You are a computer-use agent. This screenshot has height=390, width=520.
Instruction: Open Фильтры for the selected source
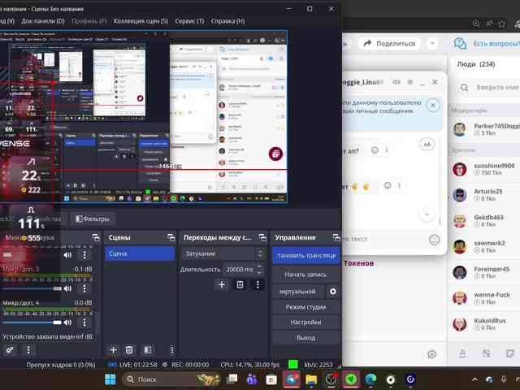point(93,219)
